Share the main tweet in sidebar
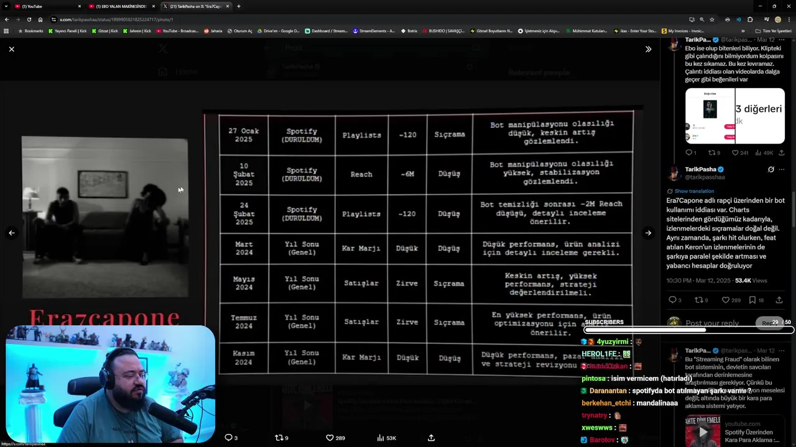The width and height of the screenshot is (796, 447). click(779, 300)
